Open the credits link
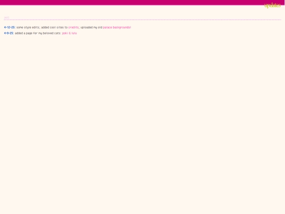 tap(73, 27)
